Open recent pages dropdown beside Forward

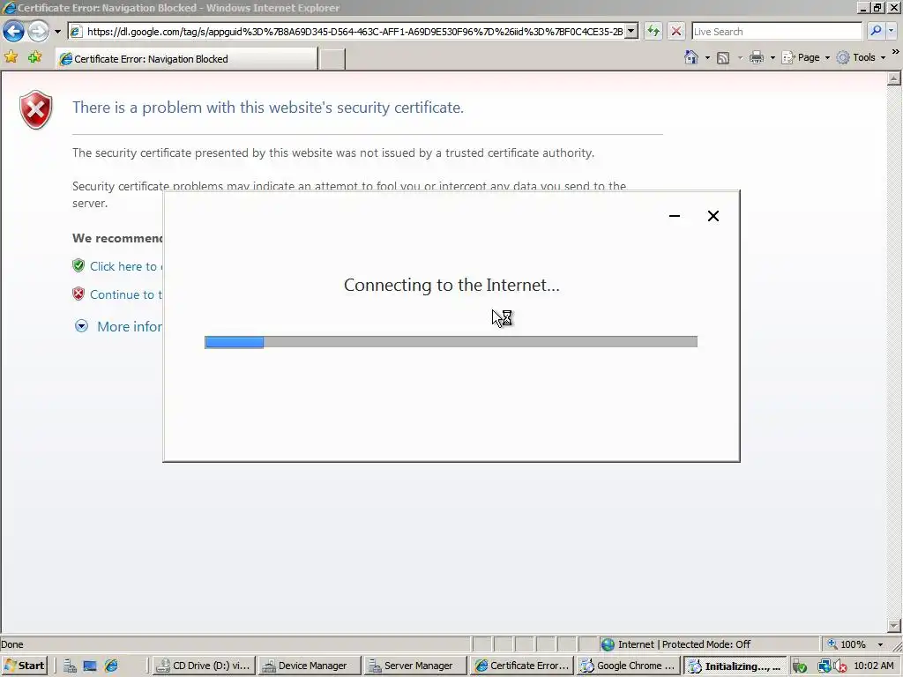(x=57, y=32)
